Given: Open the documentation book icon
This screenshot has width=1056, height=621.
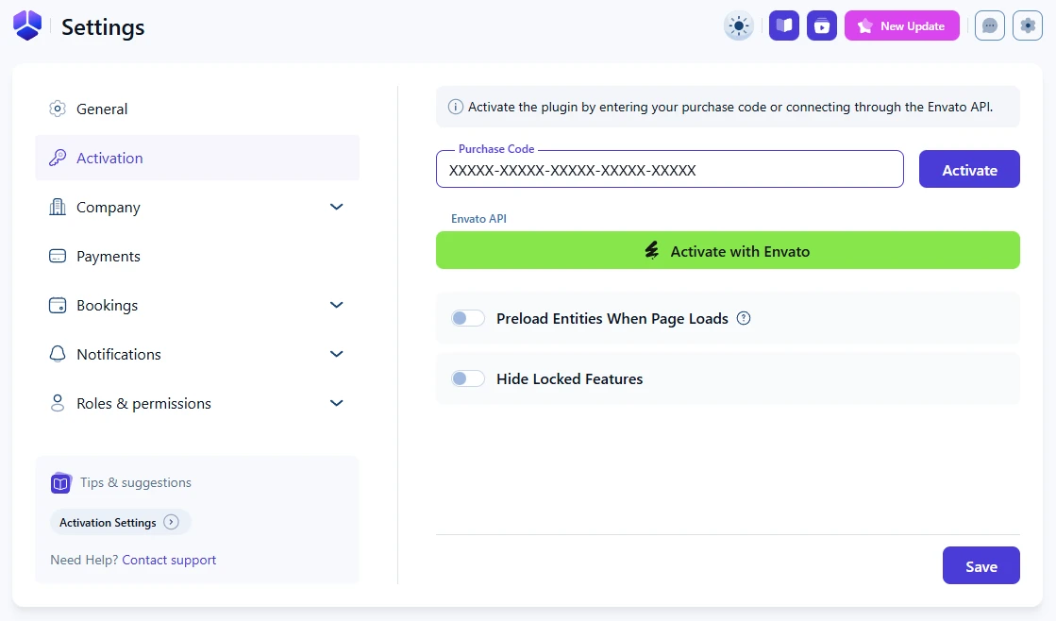Looking at the screenshot, I should pyautogui.click(x=783, y=26).
